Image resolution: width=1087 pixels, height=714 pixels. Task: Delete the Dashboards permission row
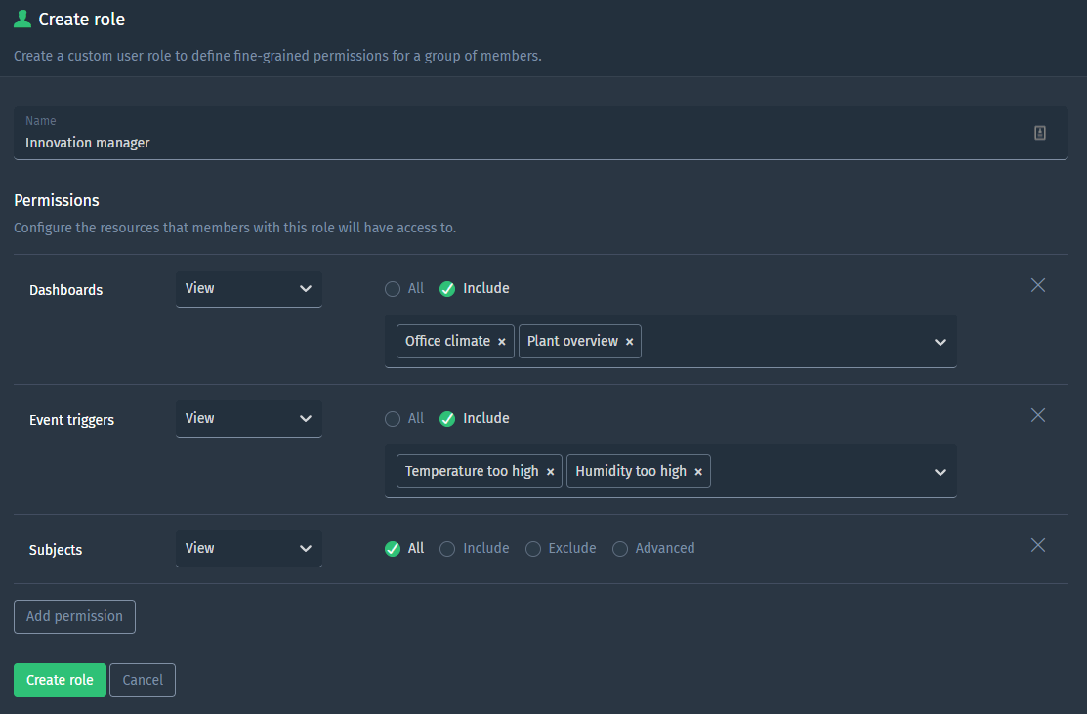[x=1037, y=285]
